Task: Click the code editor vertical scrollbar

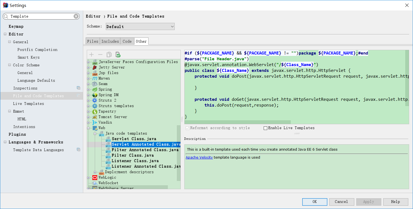Action: point(407,78)
